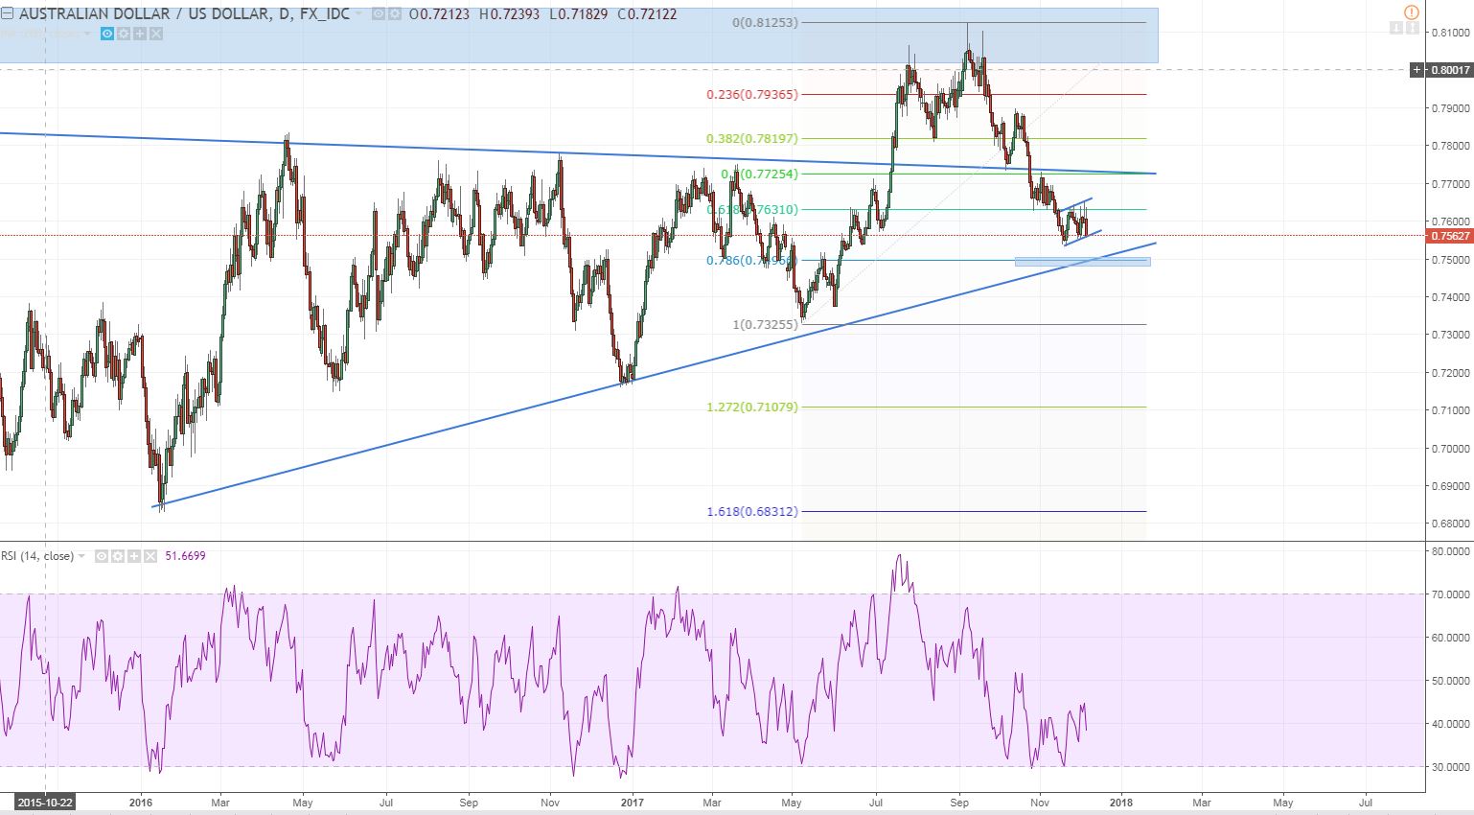Click the 0.80017 crosshair price label
1474x815 pixels.
(1449, 70)
